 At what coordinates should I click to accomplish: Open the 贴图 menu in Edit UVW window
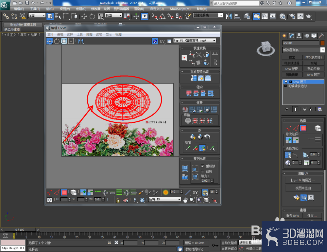tap(89, 34)
